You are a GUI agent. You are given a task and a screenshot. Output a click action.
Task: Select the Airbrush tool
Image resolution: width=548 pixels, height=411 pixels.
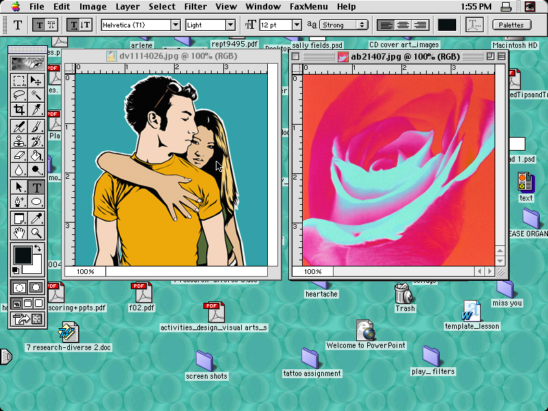coord(19,127)
